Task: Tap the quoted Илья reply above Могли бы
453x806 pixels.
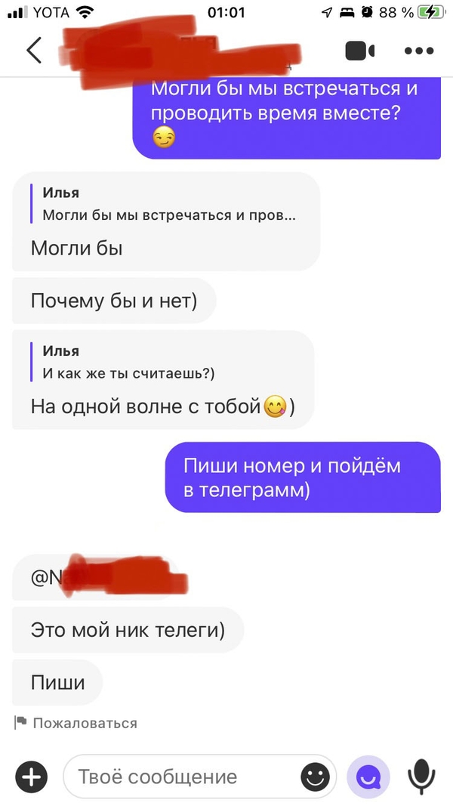Action: coord(169,204)
